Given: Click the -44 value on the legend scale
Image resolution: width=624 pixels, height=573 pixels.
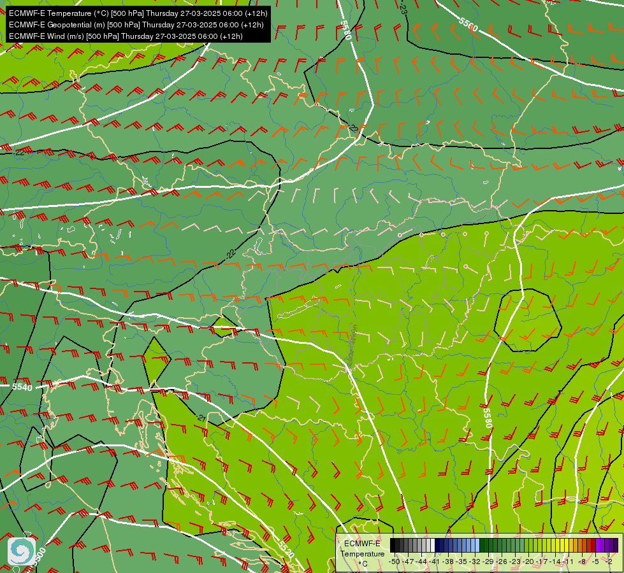Looking at the screenshot, I should [421, 562].
